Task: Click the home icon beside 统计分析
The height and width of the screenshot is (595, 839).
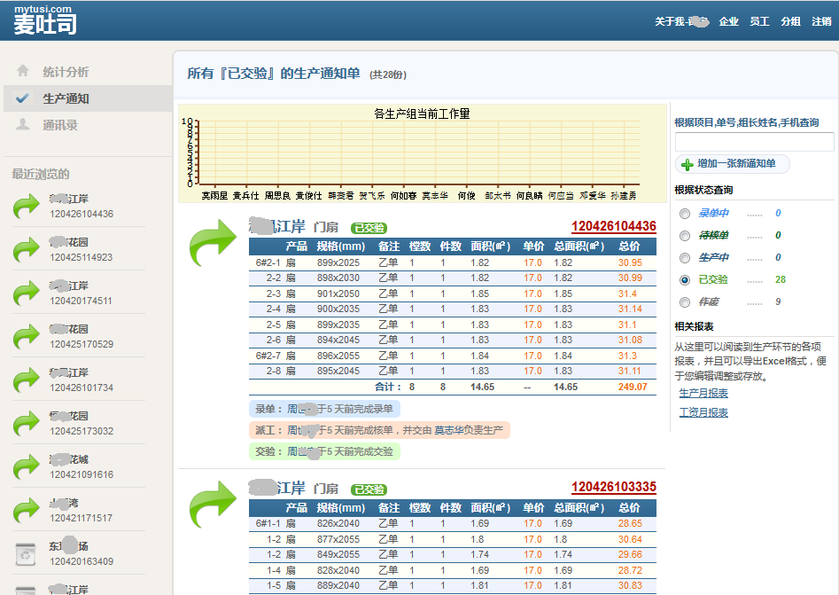Action: pyautogui.click(x=23, y=72)
